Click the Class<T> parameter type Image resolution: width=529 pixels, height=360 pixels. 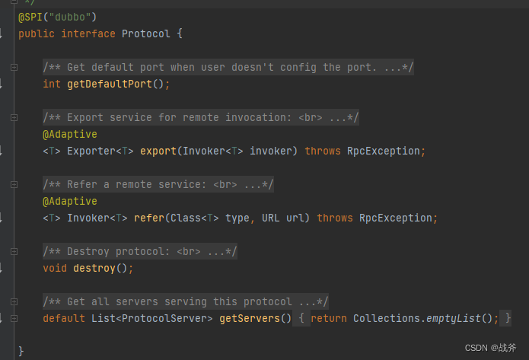pyautogui.click(x=195, y=218)
